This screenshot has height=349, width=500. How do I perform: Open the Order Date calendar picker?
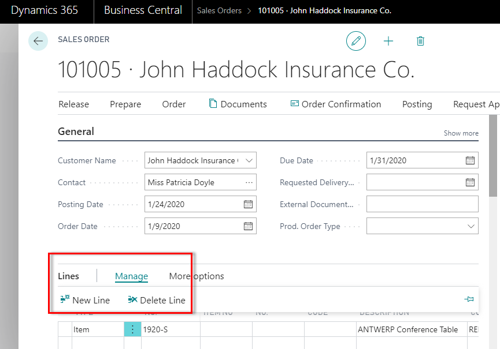click(248, 226)
